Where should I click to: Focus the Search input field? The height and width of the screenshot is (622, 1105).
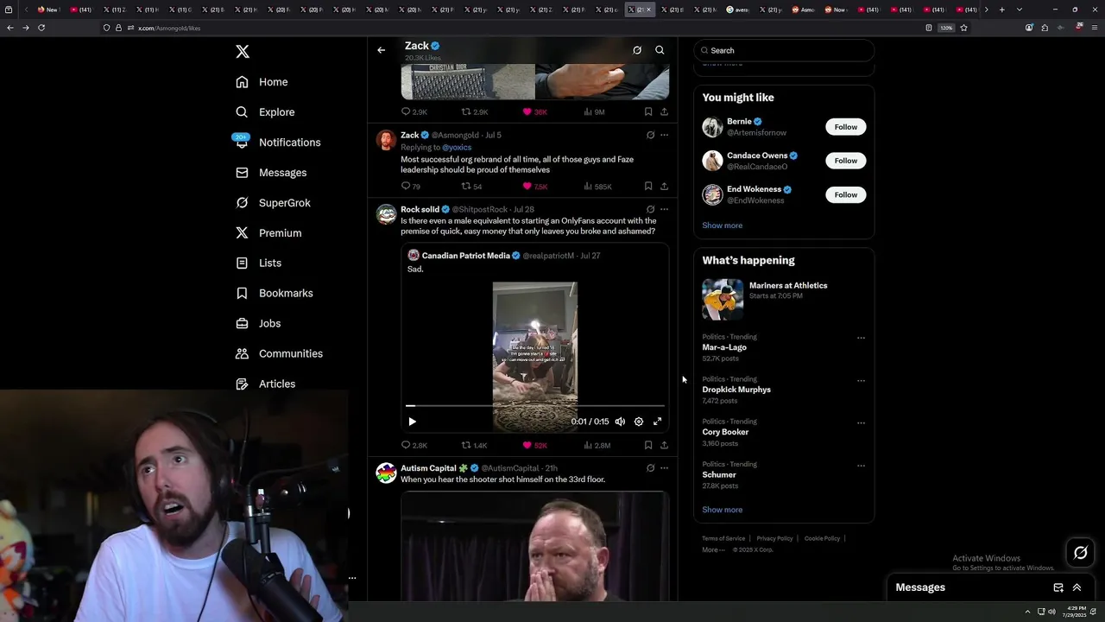784,50
